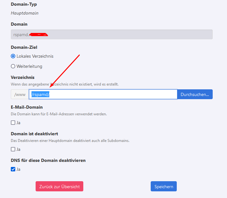Click the Domain-Ziel heading
This screenshot has width=227, height=198.
24,47
